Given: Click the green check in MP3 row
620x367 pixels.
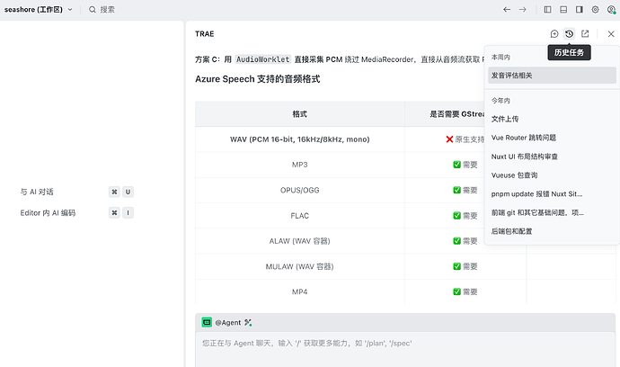Looking at the screenshot, I should point(456,165).
